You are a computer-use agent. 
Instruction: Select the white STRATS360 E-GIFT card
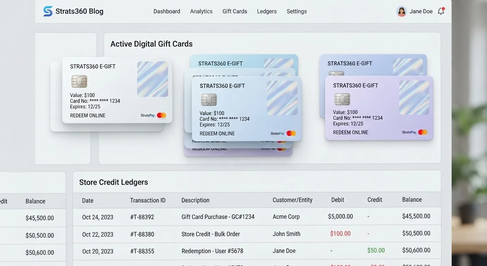pyautogui.click(x=117, y=90)
